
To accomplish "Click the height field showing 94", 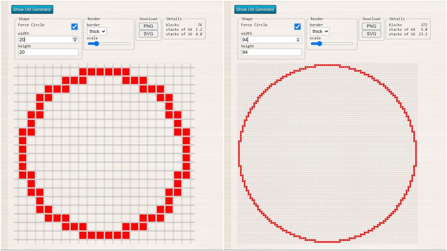I will [270, 52].
